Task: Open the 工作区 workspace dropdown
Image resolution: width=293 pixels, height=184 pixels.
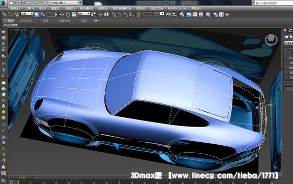Action: coord(64,3)
